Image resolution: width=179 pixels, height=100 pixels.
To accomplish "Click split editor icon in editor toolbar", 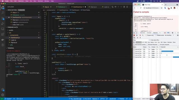I will click(127, 7).
